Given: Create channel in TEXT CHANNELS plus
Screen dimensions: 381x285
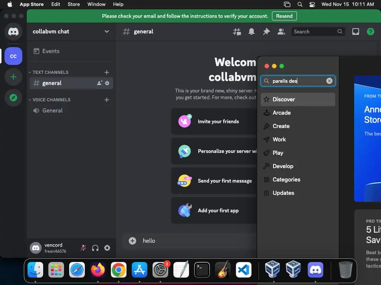Looking at the screenshot, I should [107, 72].
